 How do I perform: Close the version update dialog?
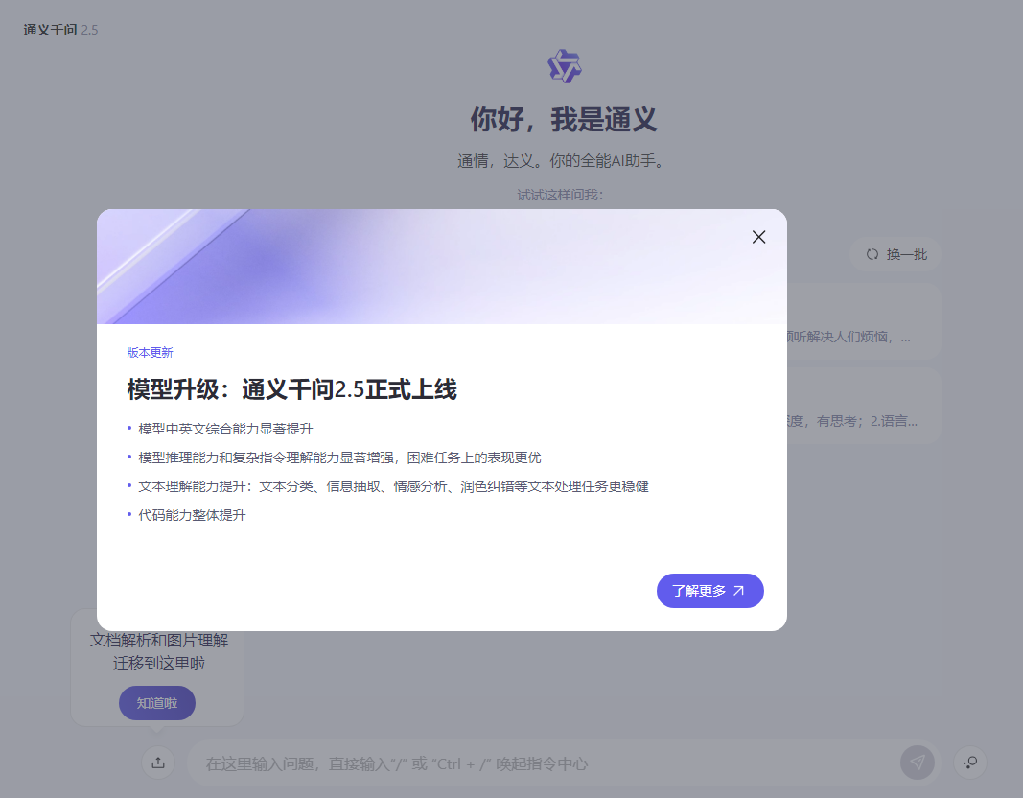pos(758,237)
